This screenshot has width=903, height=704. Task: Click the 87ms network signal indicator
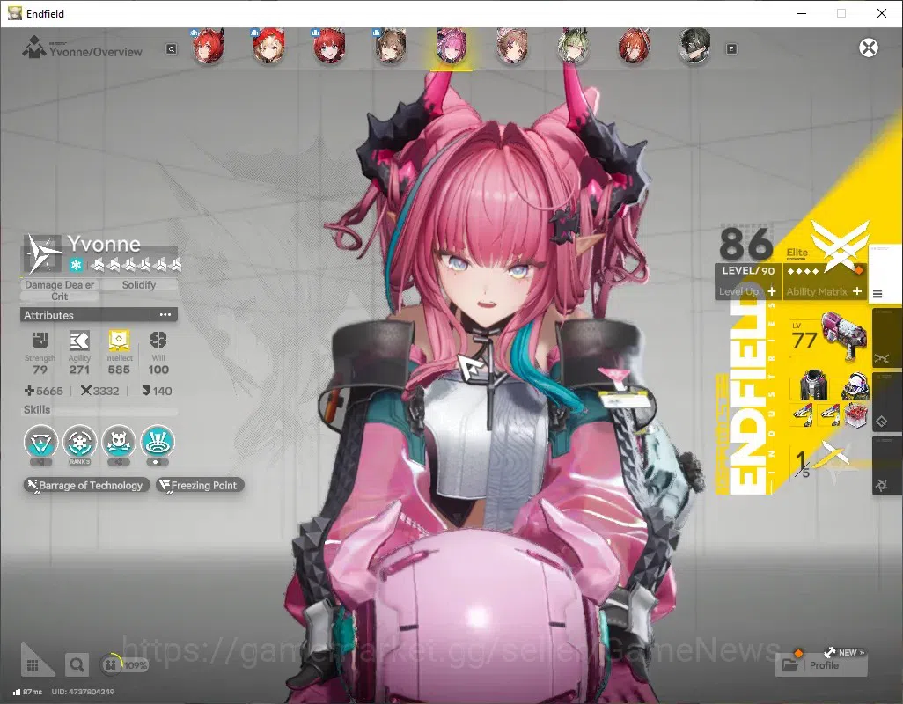click(27, 692)
